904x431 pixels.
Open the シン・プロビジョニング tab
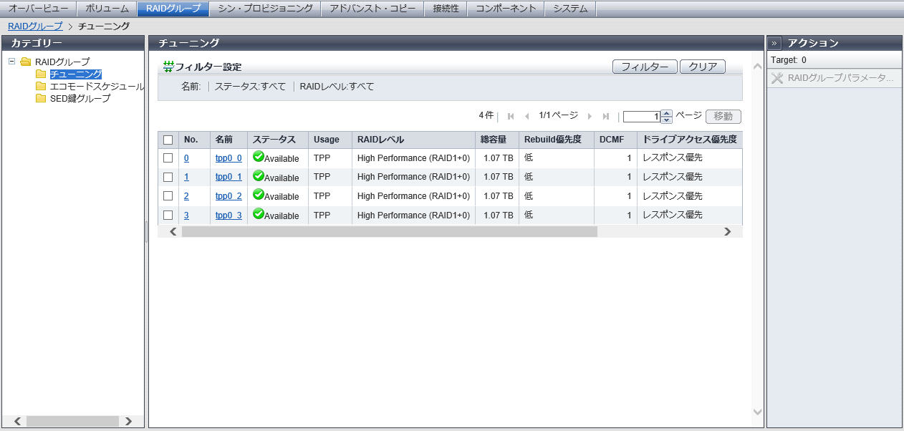coord(265,9)
